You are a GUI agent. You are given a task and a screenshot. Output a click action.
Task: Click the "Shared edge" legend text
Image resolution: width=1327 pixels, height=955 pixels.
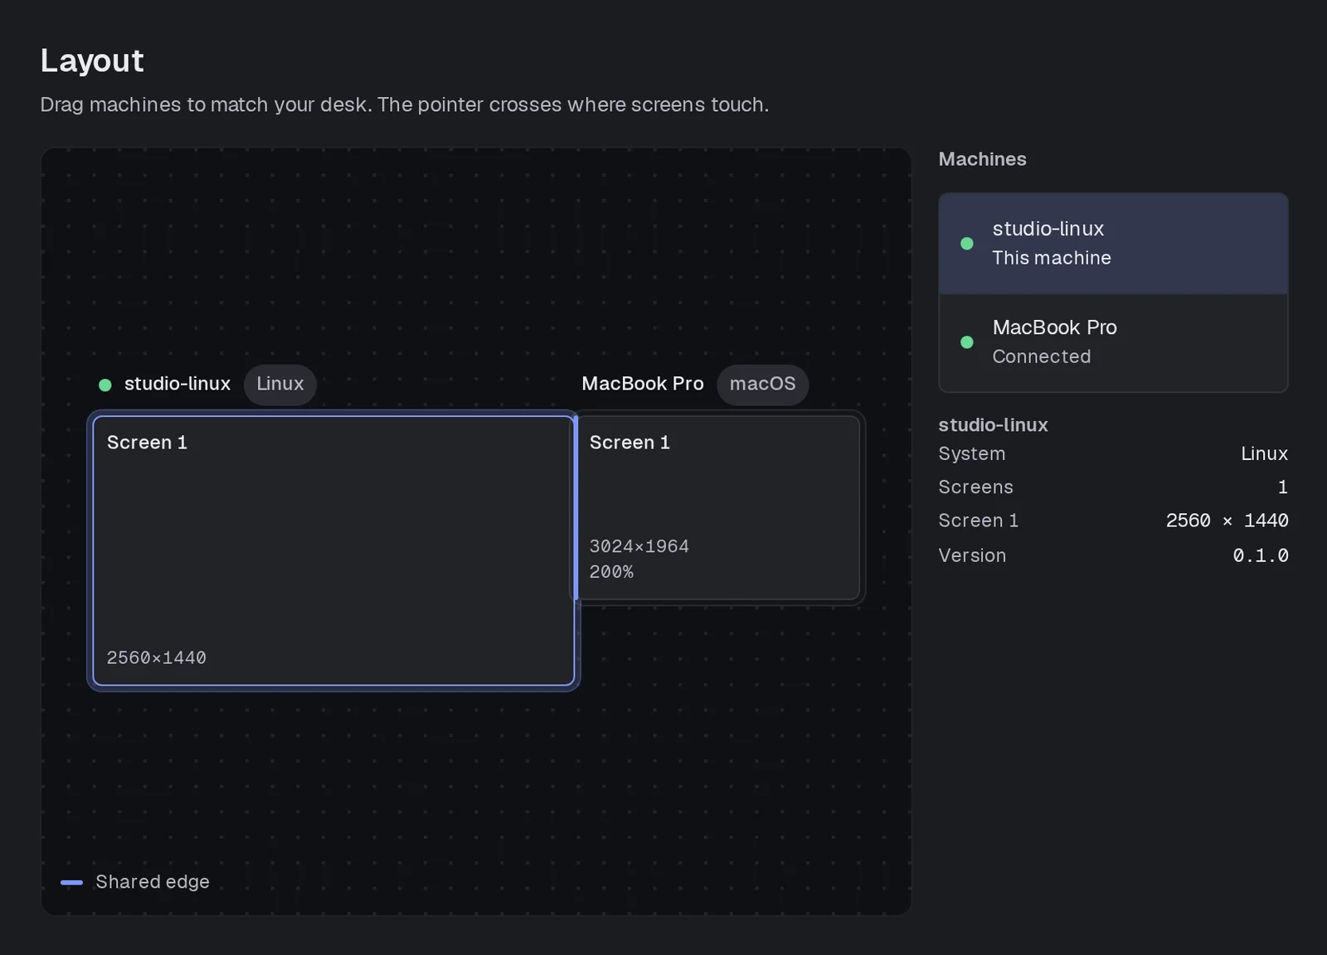[153, 882]
